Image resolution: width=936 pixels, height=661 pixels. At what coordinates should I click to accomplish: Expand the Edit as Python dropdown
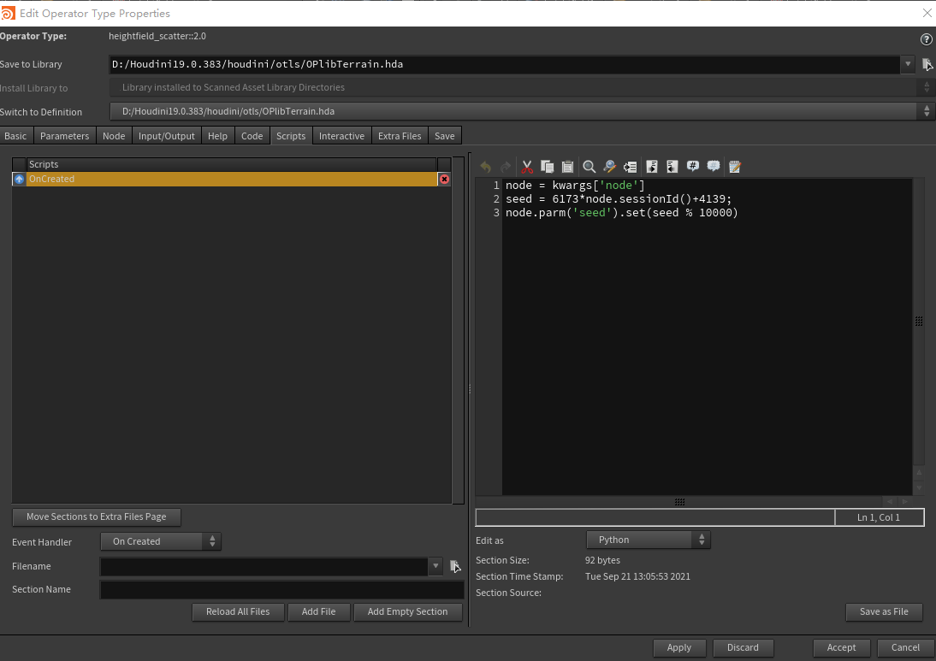(x=648, y=540)
